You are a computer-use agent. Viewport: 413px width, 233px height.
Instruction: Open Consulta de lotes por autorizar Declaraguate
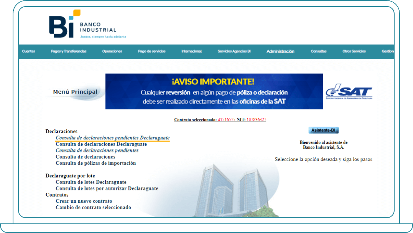pyautogui.click(x=107, y=188)
